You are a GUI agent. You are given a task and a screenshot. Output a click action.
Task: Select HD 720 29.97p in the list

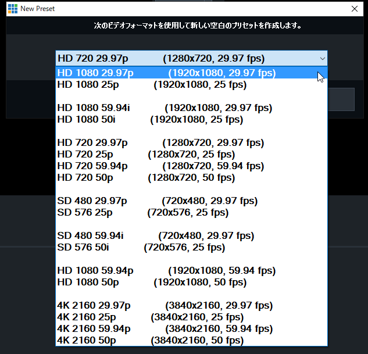pos(191,142)
